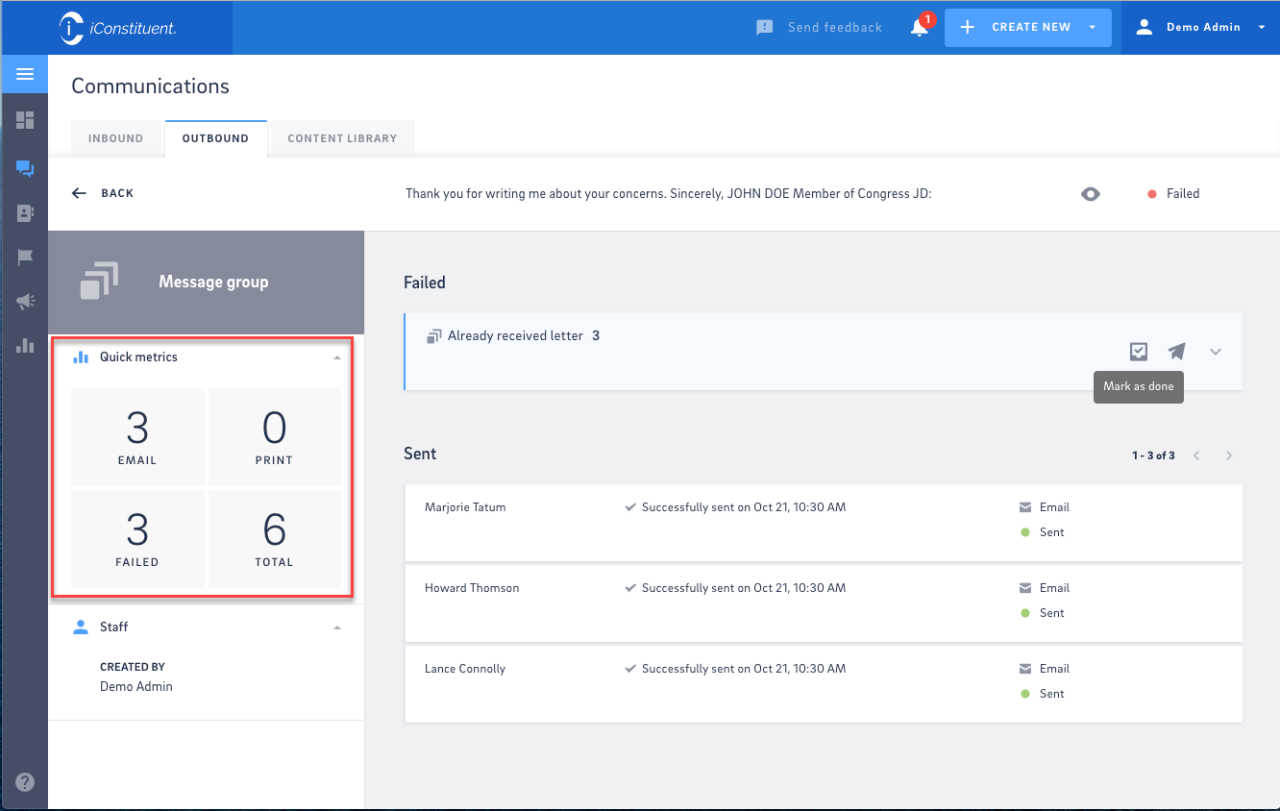
Task: Open the help question mark icon
Action: click(25, 782)
